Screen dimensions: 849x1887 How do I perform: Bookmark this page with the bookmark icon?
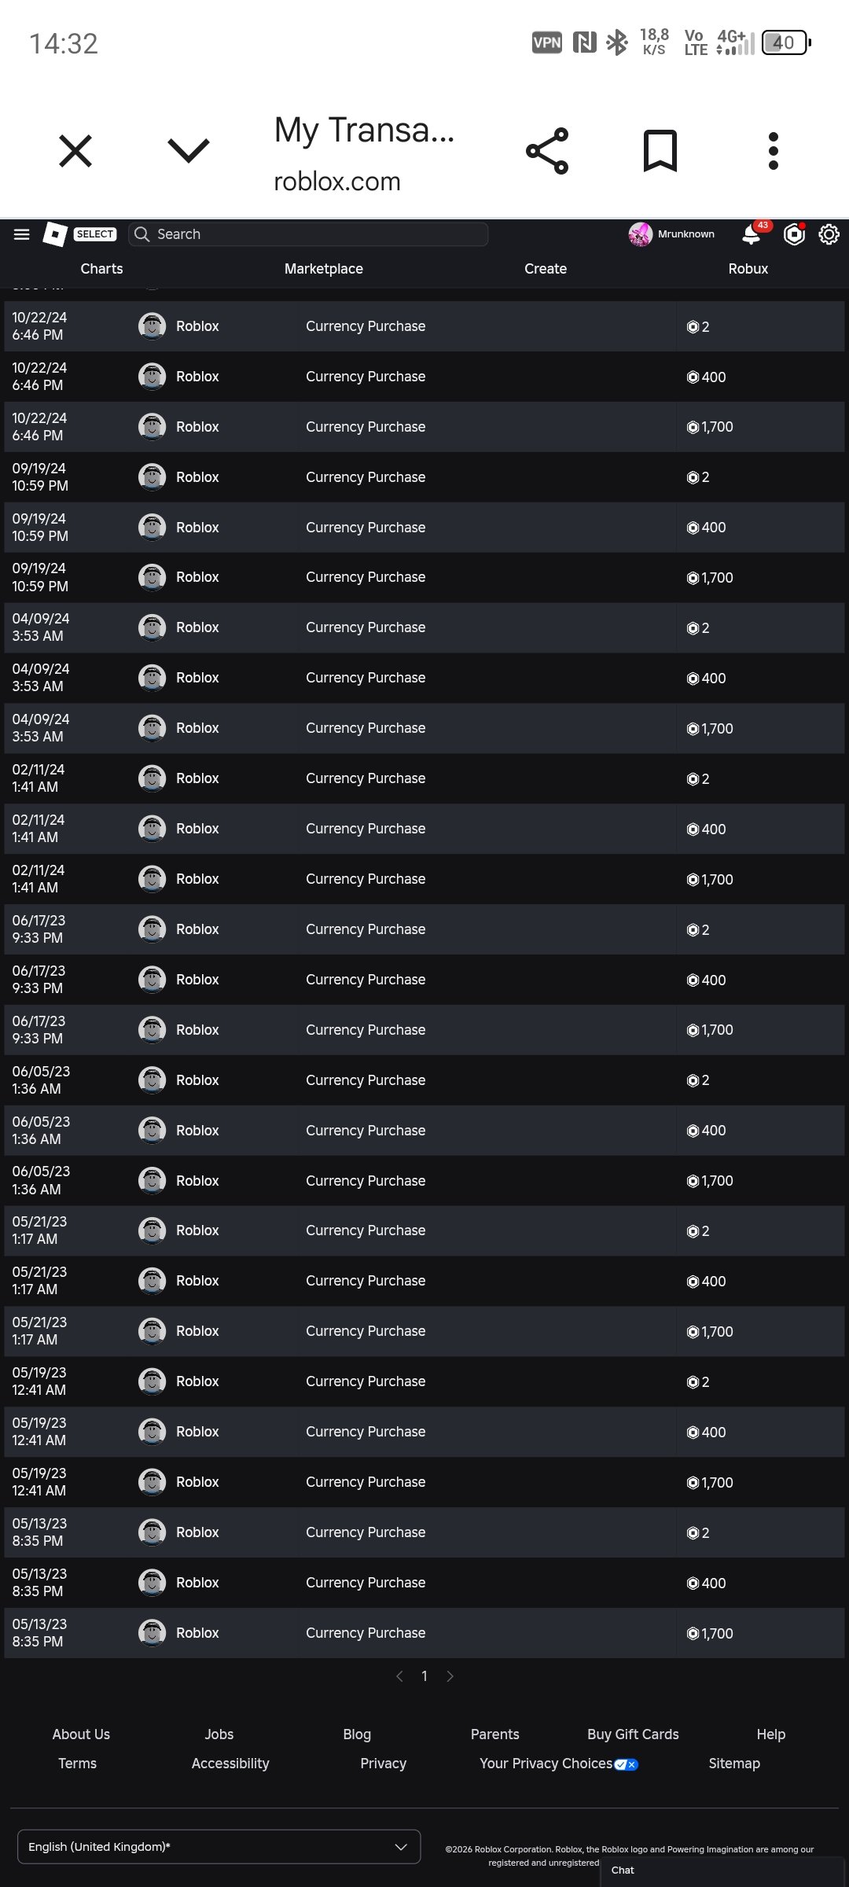(x=660, y=150)
